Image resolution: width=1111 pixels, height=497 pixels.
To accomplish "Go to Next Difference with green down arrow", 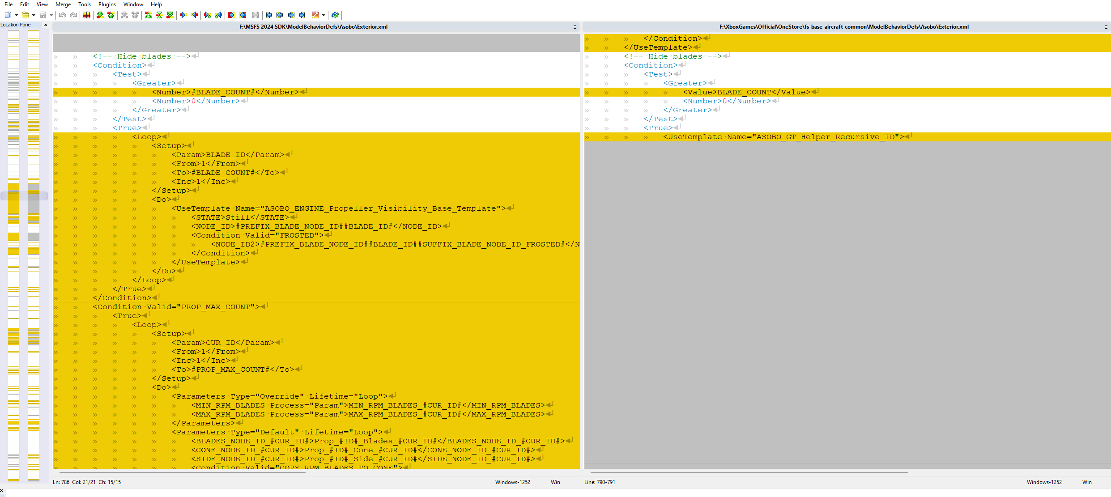I will (x=100, y=15).
